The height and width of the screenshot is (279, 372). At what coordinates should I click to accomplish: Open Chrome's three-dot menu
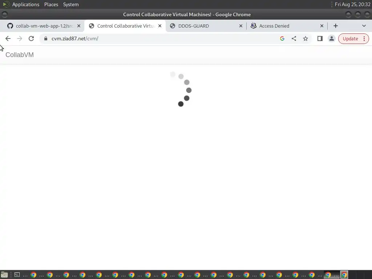(364, 39)
